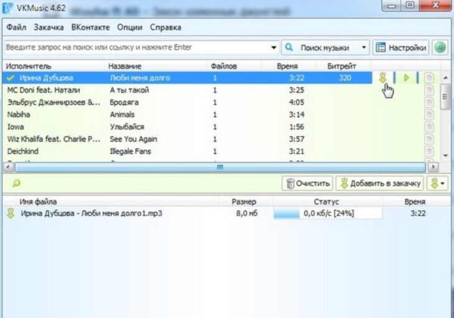454x318 pixels.
Task: Click page icon in Wiz Khalifa row
Action: [x=429, y=139]
